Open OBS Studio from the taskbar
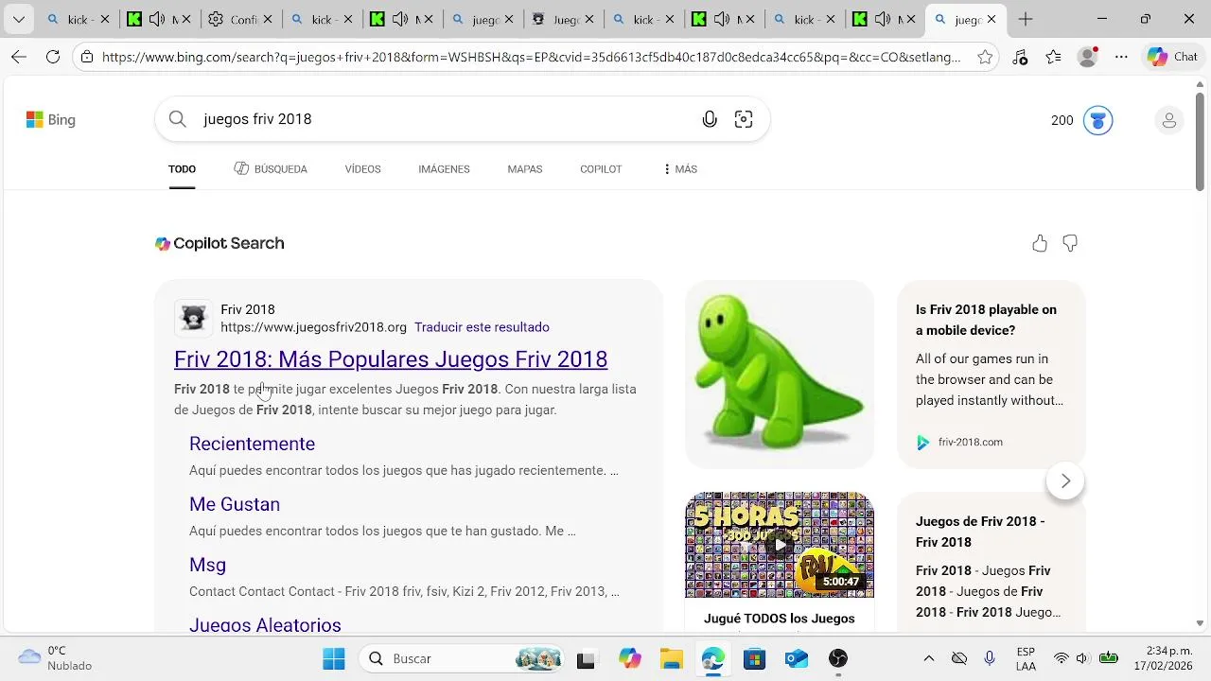Screen dimensions: 1211x681 (x=837, y=659)
